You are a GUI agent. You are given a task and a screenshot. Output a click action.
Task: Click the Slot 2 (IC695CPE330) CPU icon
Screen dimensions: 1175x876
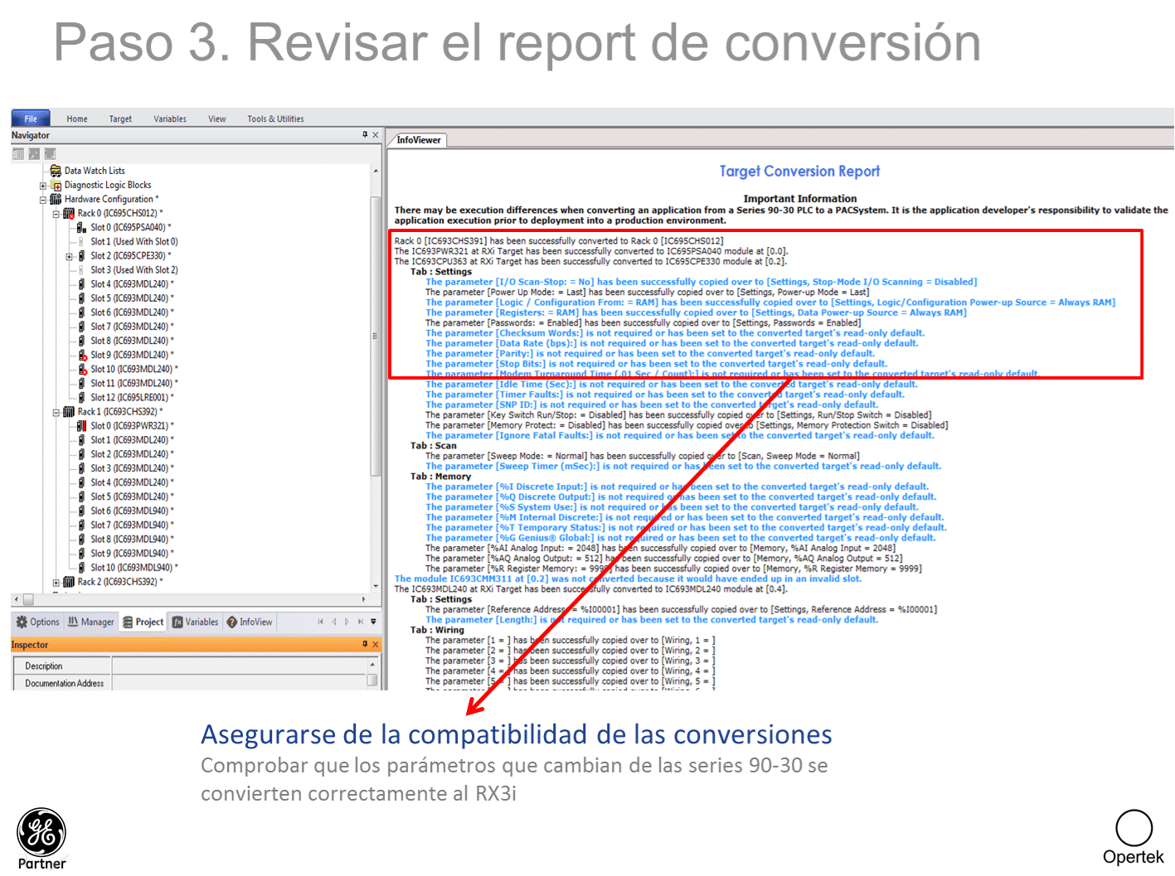[81, 255]
